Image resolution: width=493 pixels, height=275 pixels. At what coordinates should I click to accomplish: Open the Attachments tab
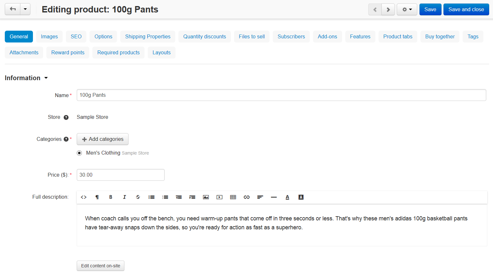24,52
